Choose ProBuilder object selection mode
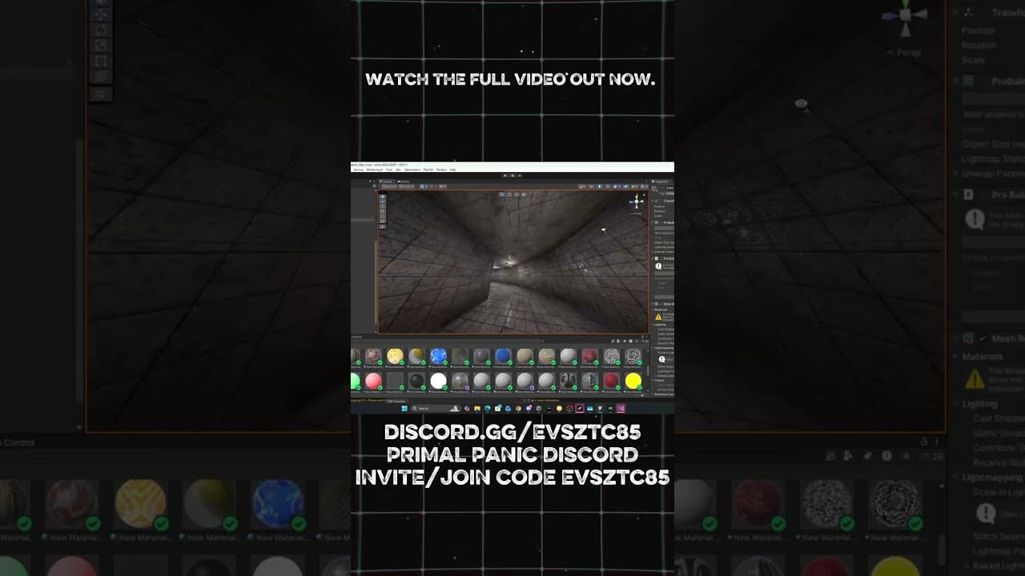The height and width of the screenshot is (576, 1025). pyautogui.click(x=503, y=194)
